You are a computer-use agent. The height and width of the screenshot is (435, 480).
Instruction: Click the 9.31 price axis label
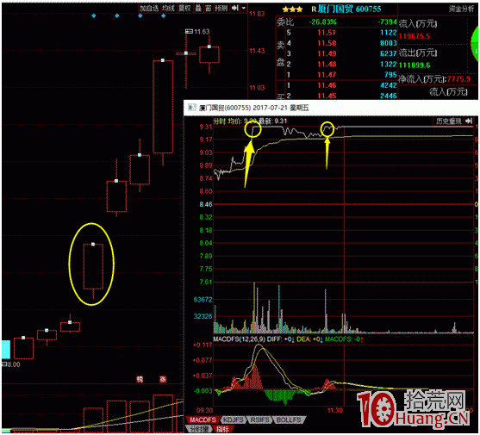206,127
